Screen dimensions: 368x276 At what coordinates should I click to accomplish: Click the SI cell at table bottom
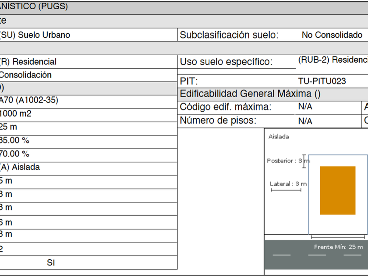point(51,263)
